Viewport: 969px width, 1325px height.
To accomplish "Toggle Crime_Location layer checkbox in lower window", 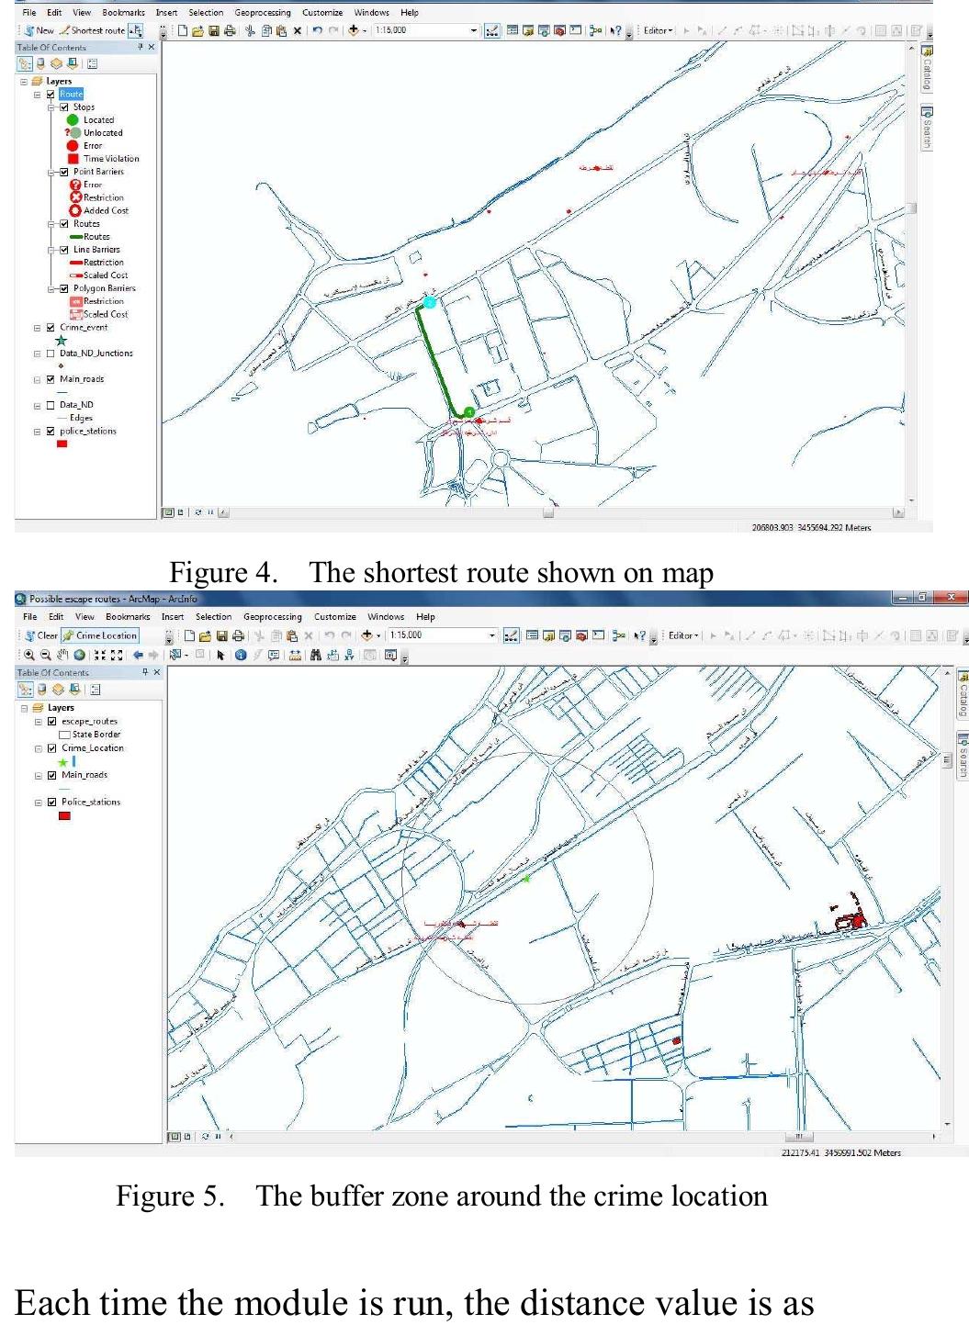I will tap(51, 748).
